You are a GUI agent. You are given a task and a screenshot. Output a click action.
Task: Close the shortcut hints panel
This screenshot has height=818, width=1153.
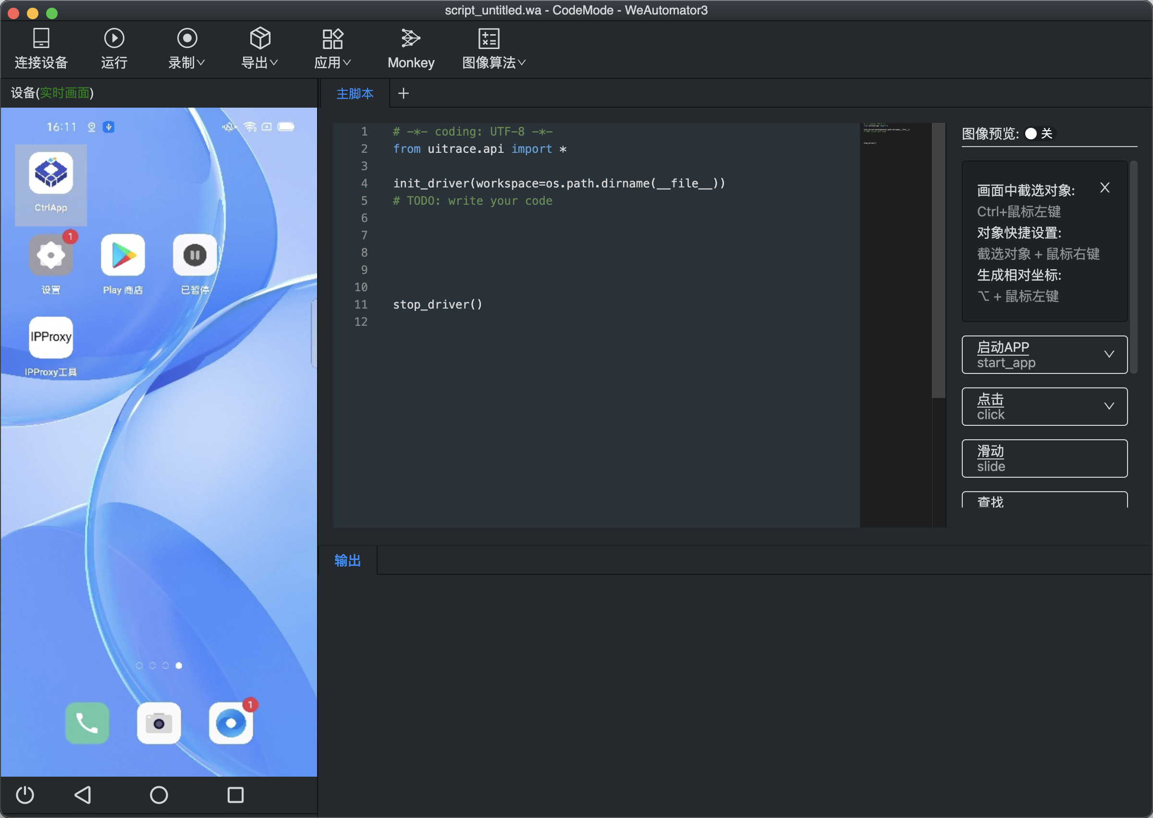(1104, 188)
